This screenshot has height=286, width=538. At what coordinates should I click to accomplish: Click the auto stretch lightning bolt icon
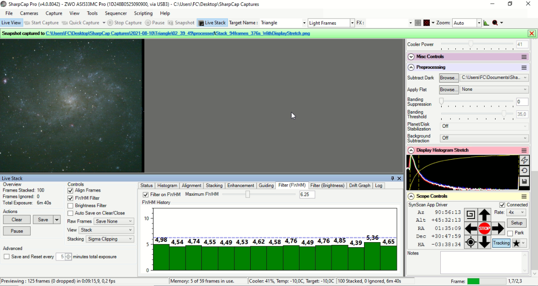click(524, 160)
